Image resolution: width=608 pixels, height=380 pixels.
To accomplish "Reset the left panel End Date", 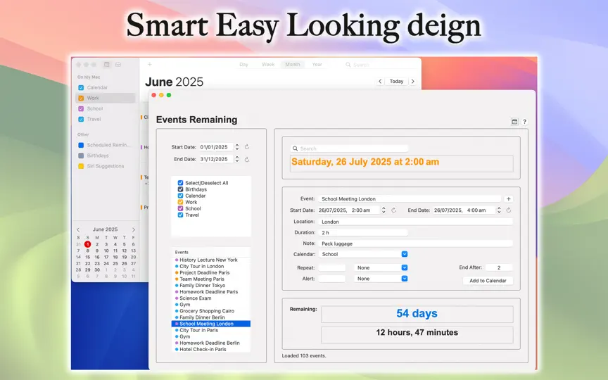I will (x=246, y=159).
